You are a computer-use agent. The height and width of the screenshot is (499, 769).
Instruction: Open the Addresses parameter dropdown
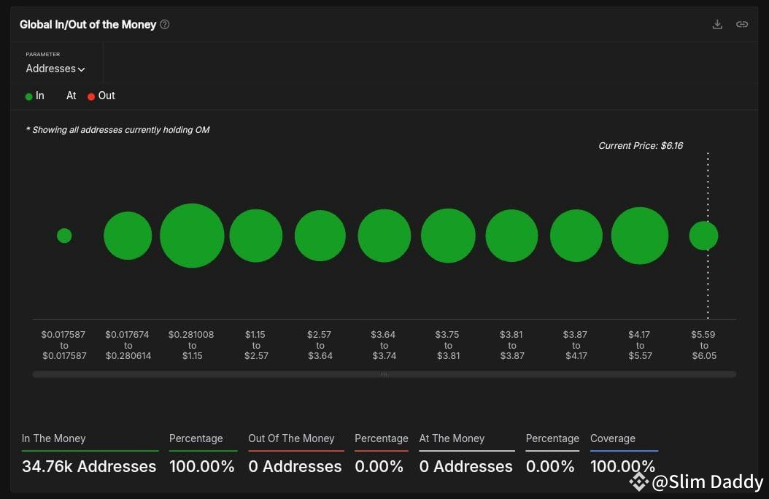(x=55, y=69)
